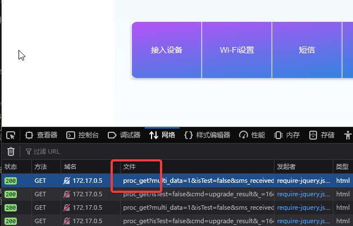Open require-jquery.js initiator link in second row
The height and width of the screenshot is (226, 353).
tap(304, 194)
